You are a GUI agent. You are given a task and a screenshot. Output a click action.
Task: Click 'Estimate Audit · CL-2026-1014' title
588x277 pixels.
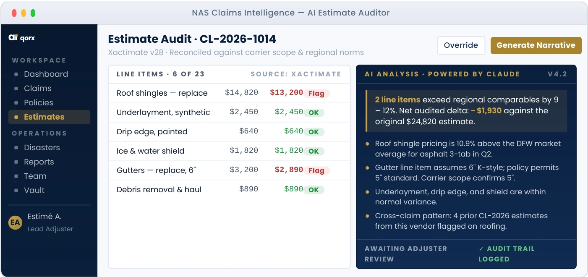[x=192, y=39]
